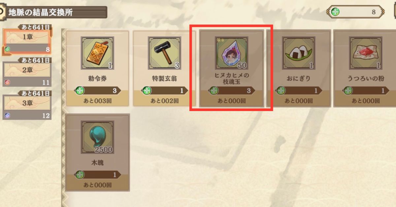Tap あと003回 remaining label under 勅令券
This screenshot has width=396, height=207.
click(x=98, y=101)
